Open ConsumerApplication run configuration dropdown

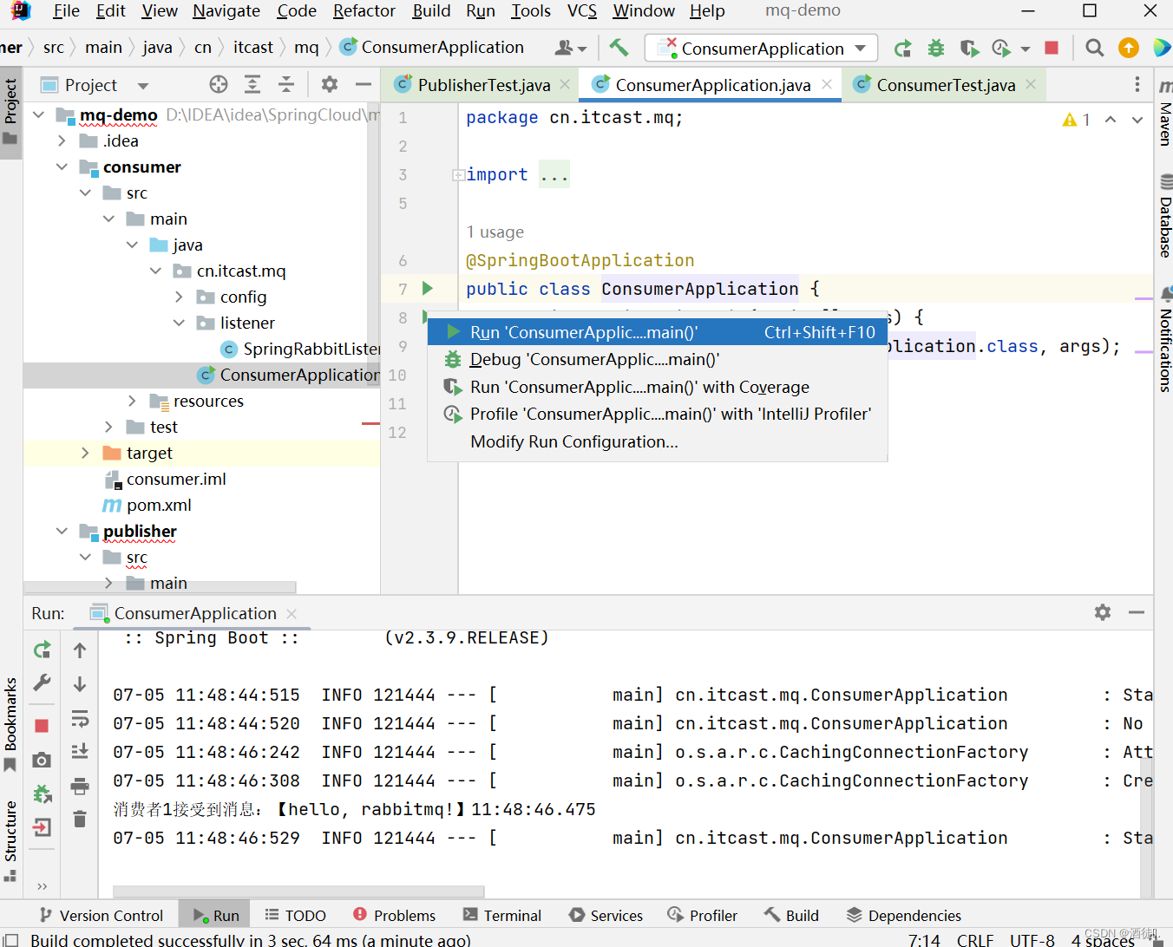pos(762,48)
